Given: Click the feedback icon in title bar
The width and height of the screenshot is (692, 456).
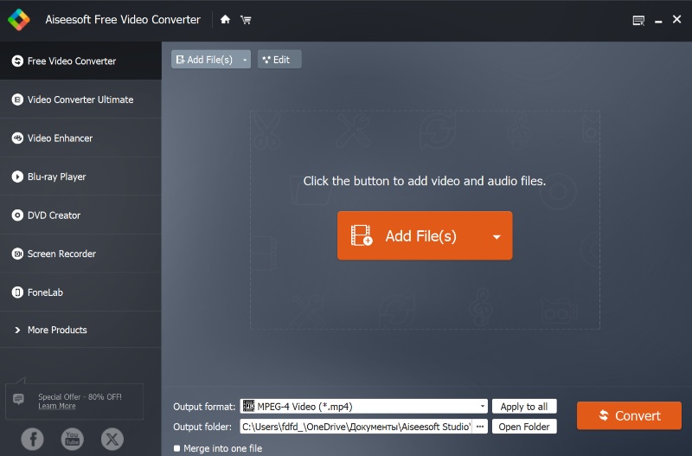Looking at the screenshot, I should pyautogui.click(x=638, y=20).
